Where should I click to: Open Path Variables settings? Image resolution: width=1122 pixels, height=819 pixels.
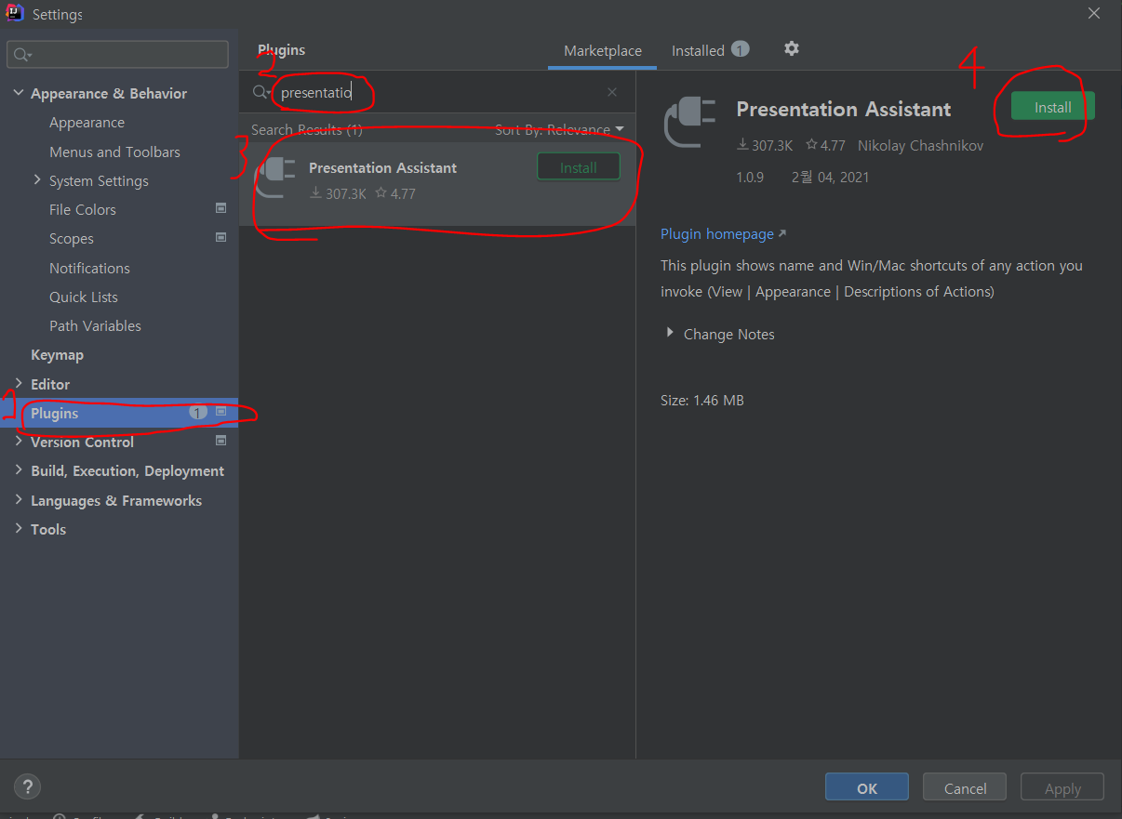(x=95, y=326)
